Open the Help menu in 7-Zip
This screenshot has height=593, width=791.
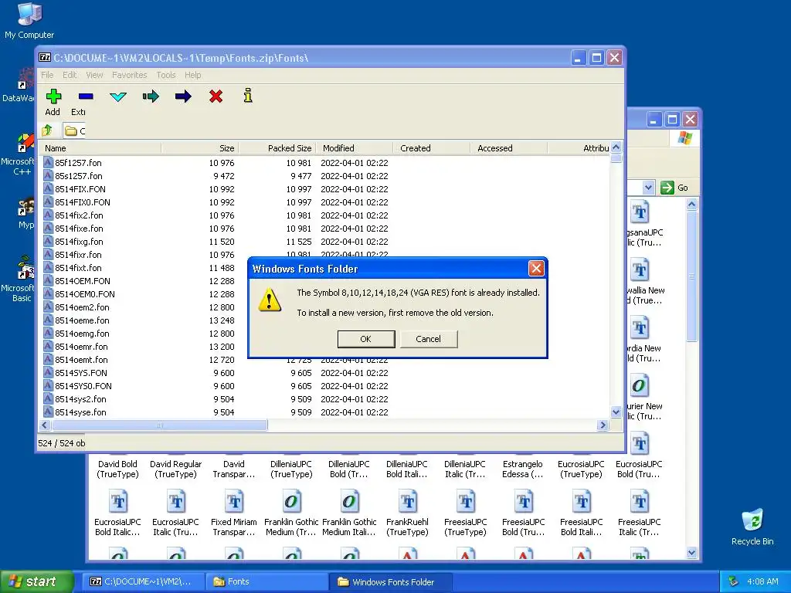point(192,75)
